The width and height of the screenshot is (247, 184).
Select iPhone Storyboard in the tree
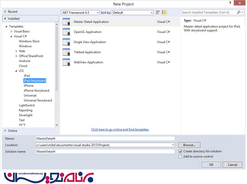point(37,91)
